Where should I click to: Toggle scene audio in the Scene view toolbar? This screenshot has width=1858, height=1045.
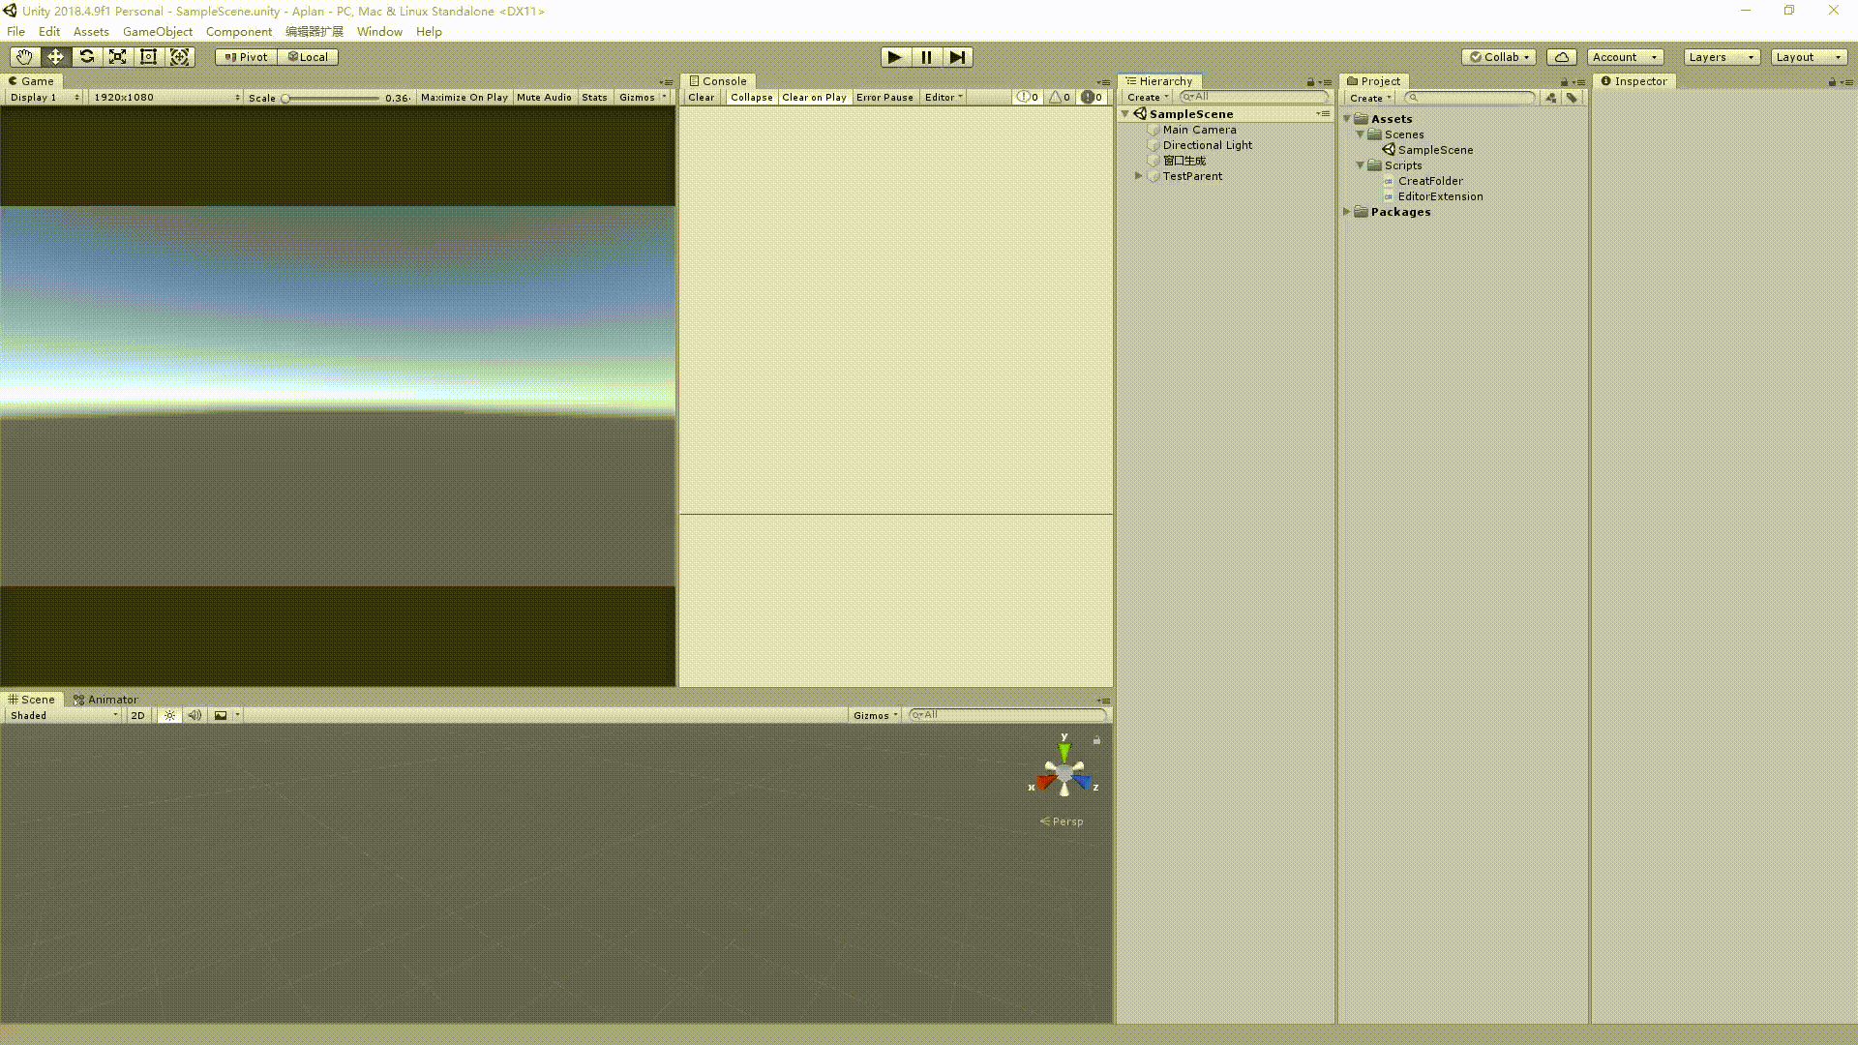[194, 715]
